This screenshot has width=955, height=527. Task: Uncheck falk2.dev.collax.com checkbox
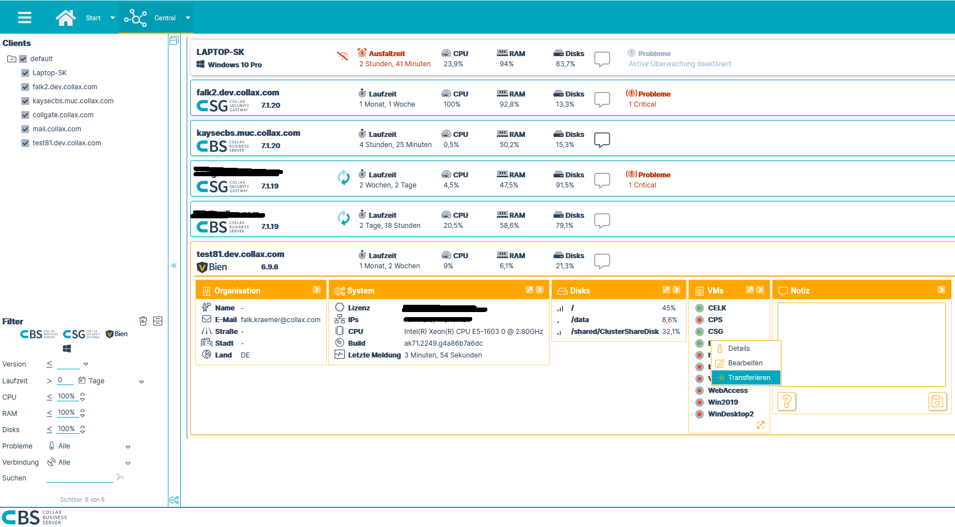coord(25,87)
